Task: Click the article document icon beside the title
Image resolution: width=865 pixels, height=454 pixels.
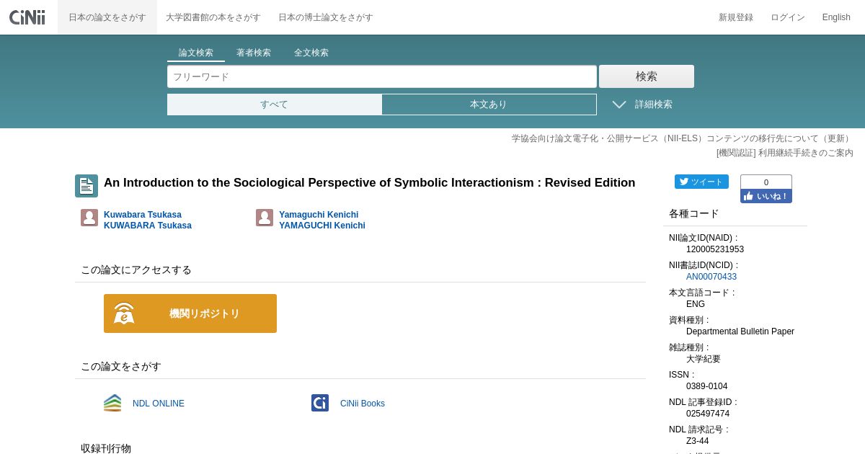Action: click(86, 186)
